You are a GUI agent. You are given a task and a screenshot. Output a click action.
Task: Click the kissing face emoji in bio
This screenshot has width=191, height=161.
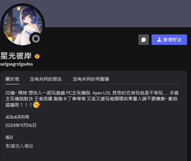(x=36, y=105)
